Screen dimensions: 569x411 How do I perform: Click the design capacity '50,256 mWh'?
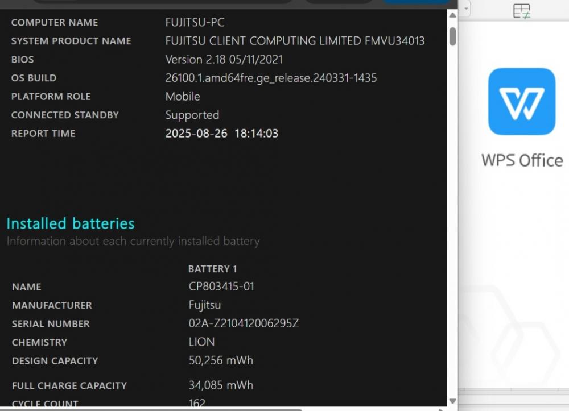(x=221, y=360)
